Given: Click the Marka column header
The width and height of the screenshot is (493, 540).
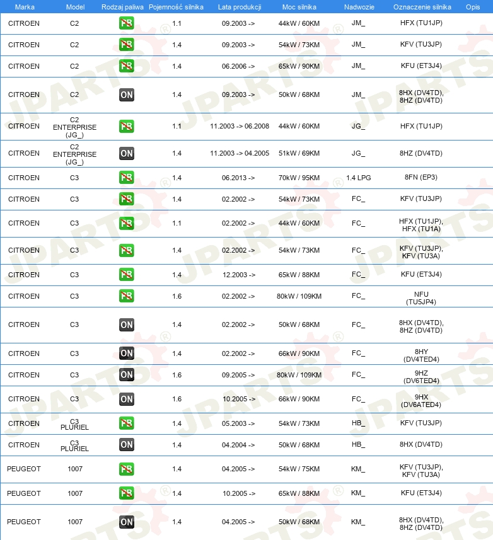Looking at the screenshot, I should pos(25,7).
